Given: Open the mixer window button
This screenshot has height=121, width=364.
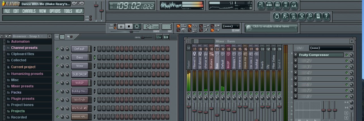Looking at the screenshot, I should pyautogui.click(x=294, y=5).
